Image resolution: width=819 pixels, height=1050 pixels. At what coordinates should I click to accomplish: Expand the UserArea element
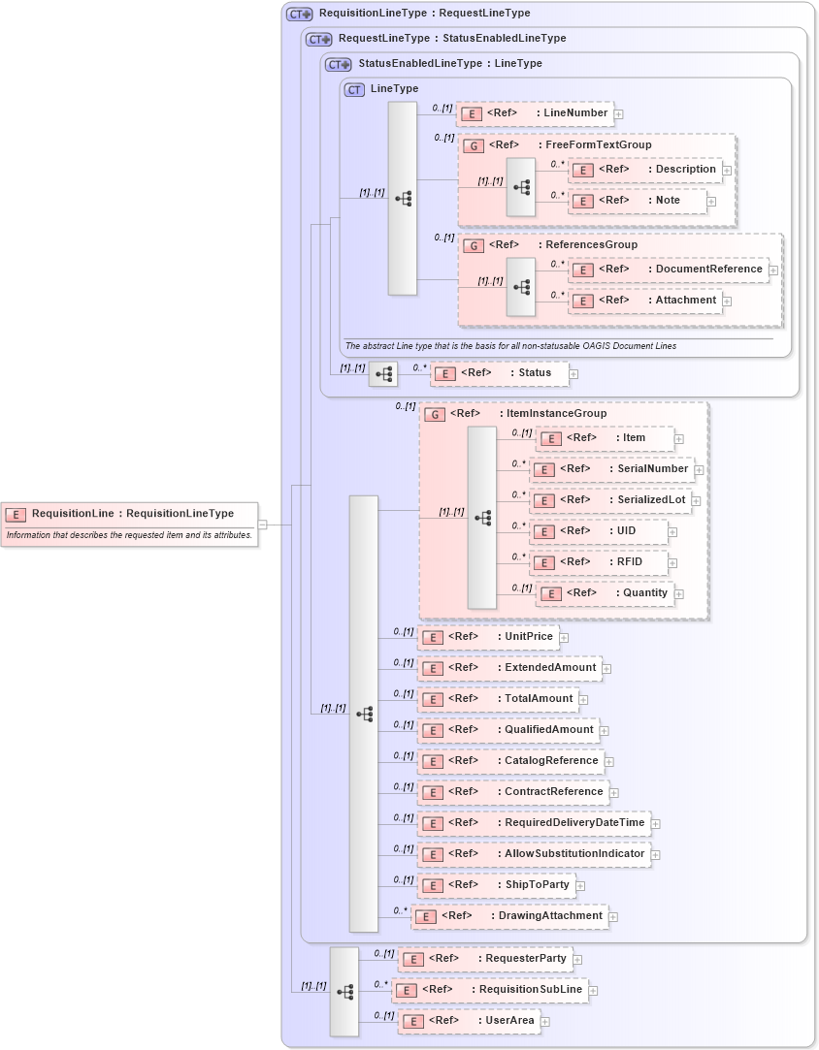(x=544, y=1020)
